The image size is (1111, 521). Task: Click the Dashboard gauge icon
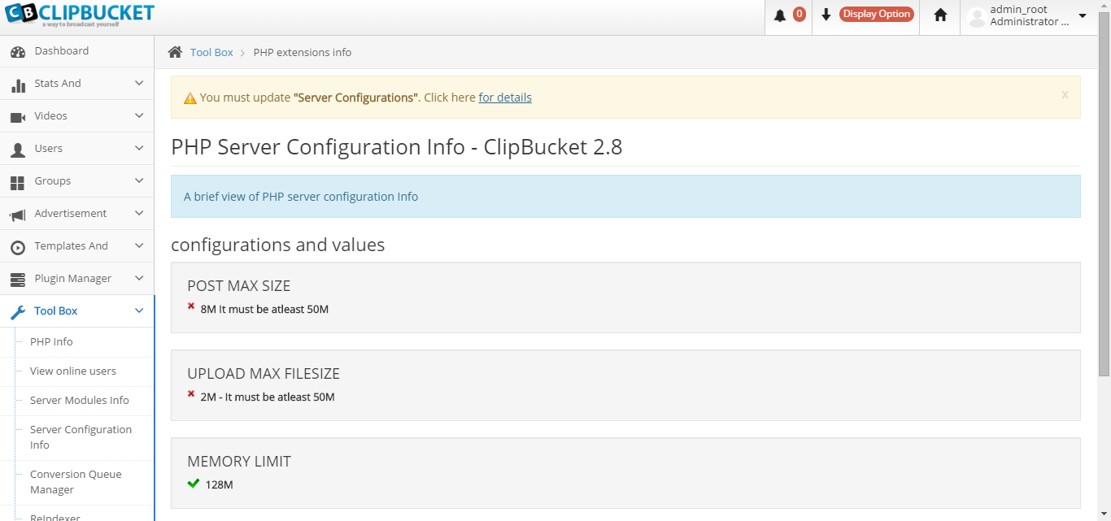tap(18, 52)
